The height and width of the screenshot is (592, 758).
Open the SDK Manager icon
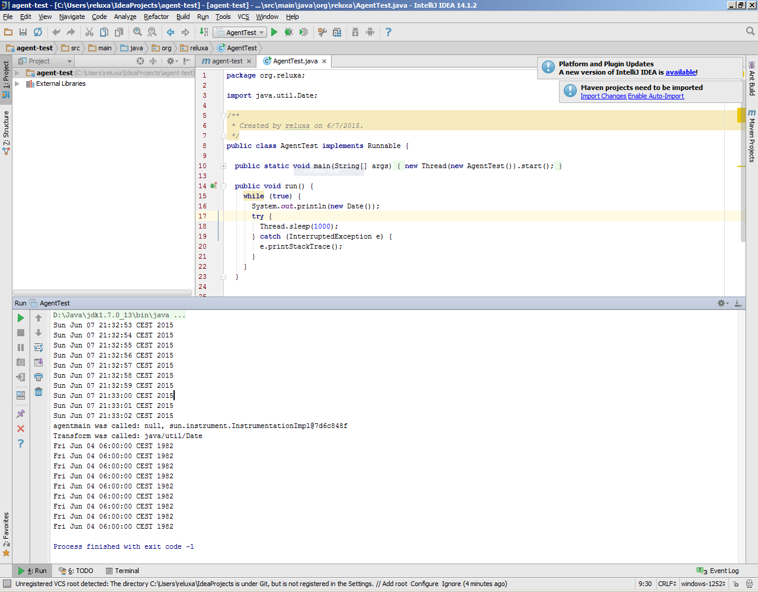(355, 32)
